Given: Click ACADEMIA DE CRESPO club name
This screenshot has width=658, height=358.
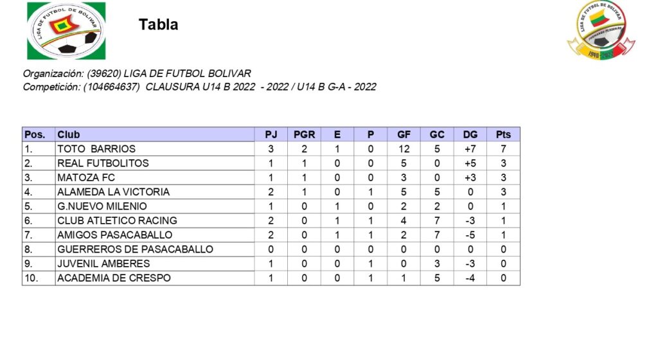Looking at the screenshot, I should point(114,278).
